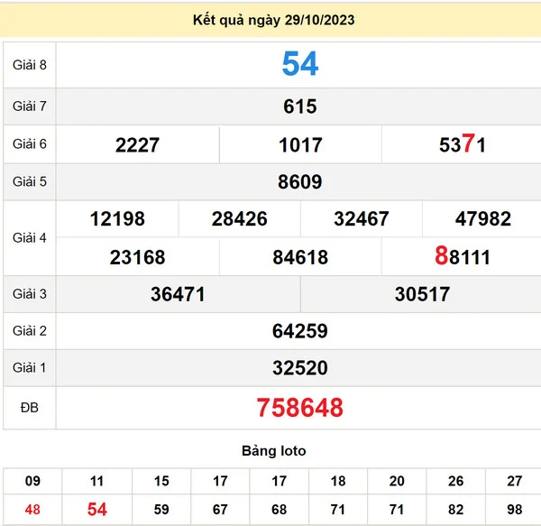Click the header 'Kết quả ngày 29/10/2023'
541x526 pixels.
(x=273, y=20)
